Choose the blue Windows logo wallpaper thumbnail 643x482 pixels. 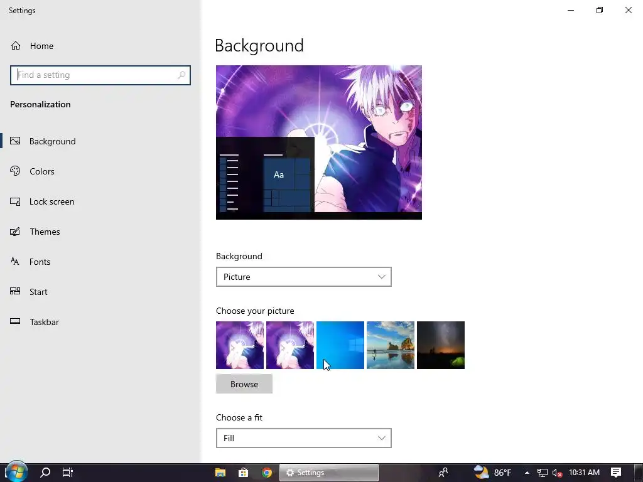(x=340, y=345)
